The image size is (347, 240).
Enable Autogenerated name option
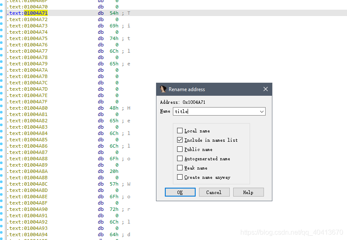coord(180,159)
